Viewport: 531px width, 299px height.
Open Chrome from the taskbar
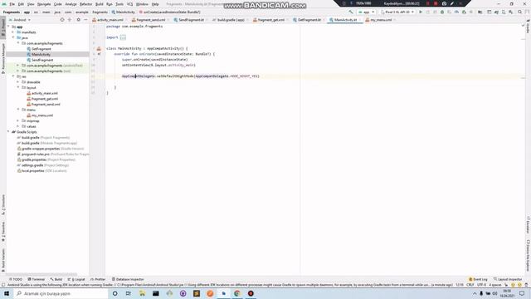point(237,293)
